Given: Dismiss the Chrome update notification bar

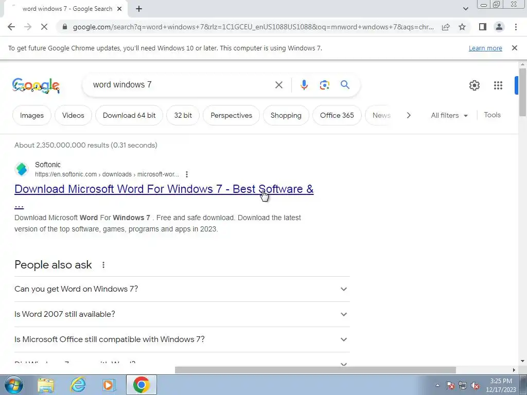Looking at the screenshot, I should tap(514, 48).
